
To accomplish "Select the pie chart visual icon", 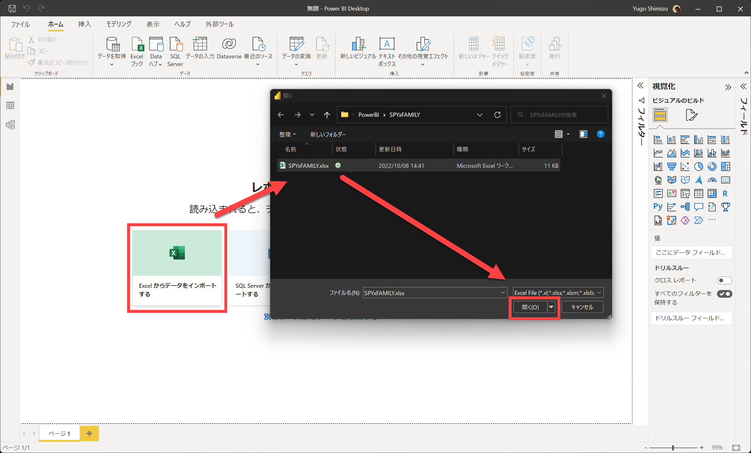I will 698,167.
